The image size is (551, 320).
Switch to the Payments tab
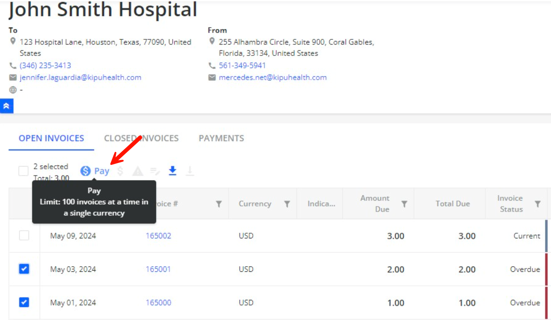click(x=221, y=138)
